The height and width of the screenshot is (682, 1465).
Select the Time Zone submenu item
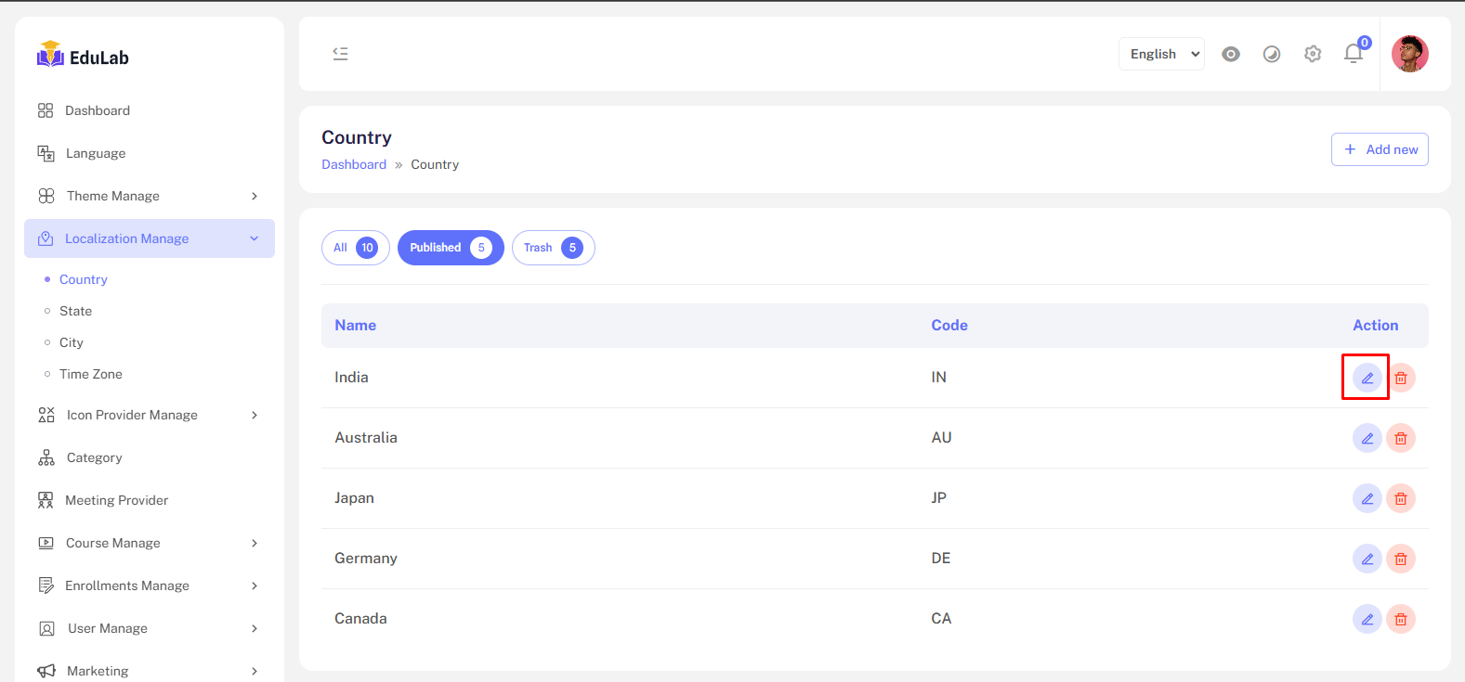point(91,374)
